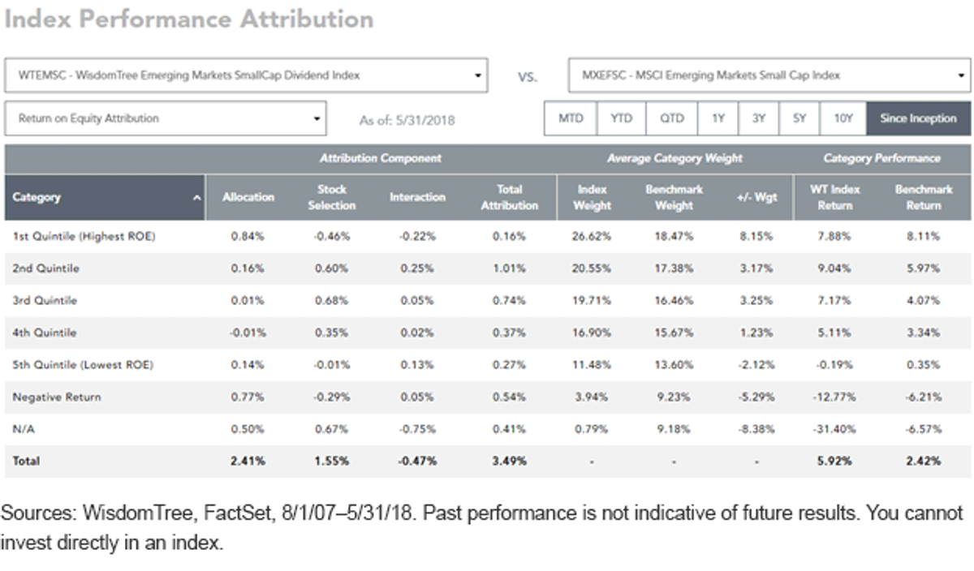This screenshot has width=974, height=571.
Task: Select the MTD period tab
Action: [x=571, y=118]
